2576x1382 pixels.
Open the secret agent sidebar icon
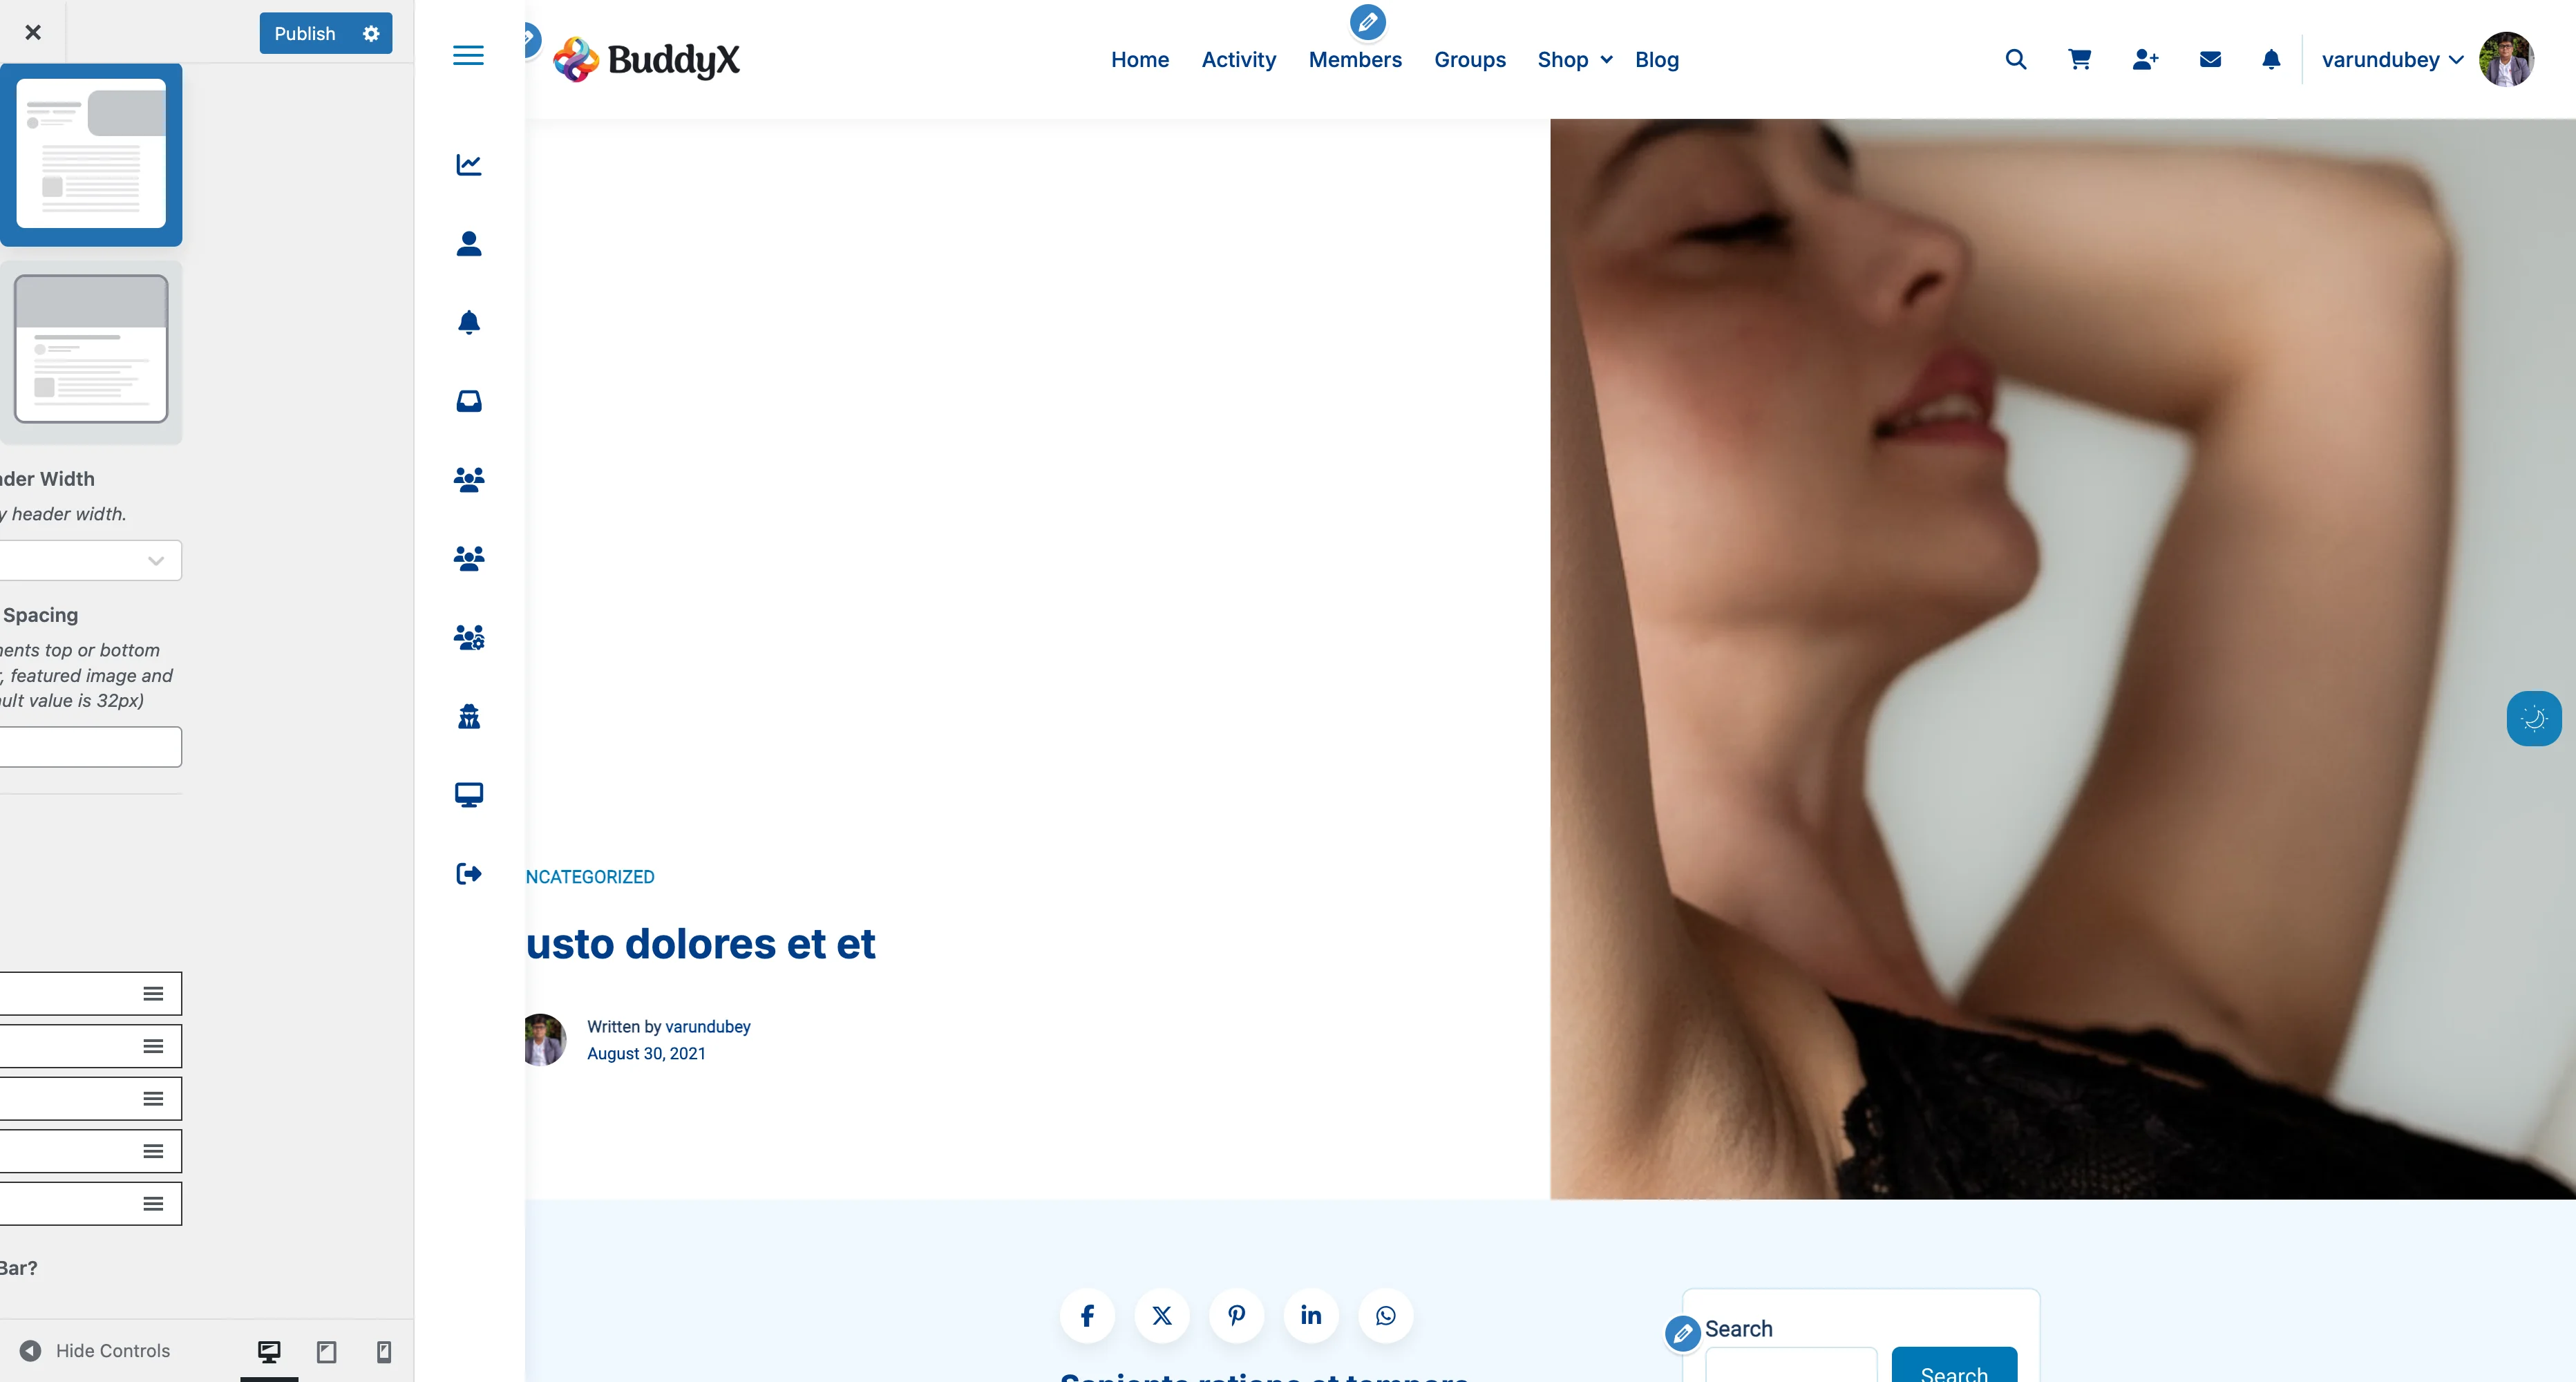(x=469, y=716)
